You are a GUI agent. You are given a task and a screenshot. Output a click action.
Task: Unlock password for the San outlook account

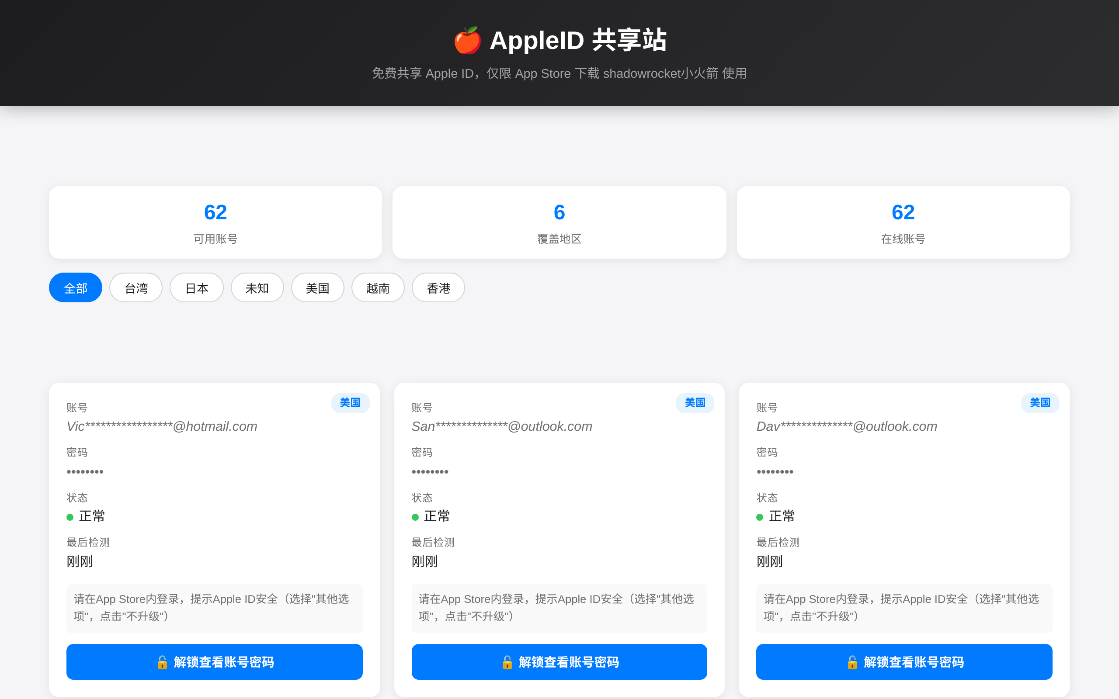(x=559, y=661)
